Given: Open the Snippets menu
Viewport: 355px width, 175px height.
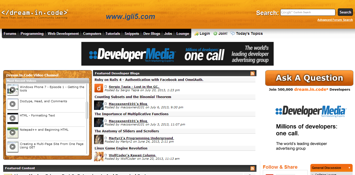Looking at the screenshot, I should 132,33.
